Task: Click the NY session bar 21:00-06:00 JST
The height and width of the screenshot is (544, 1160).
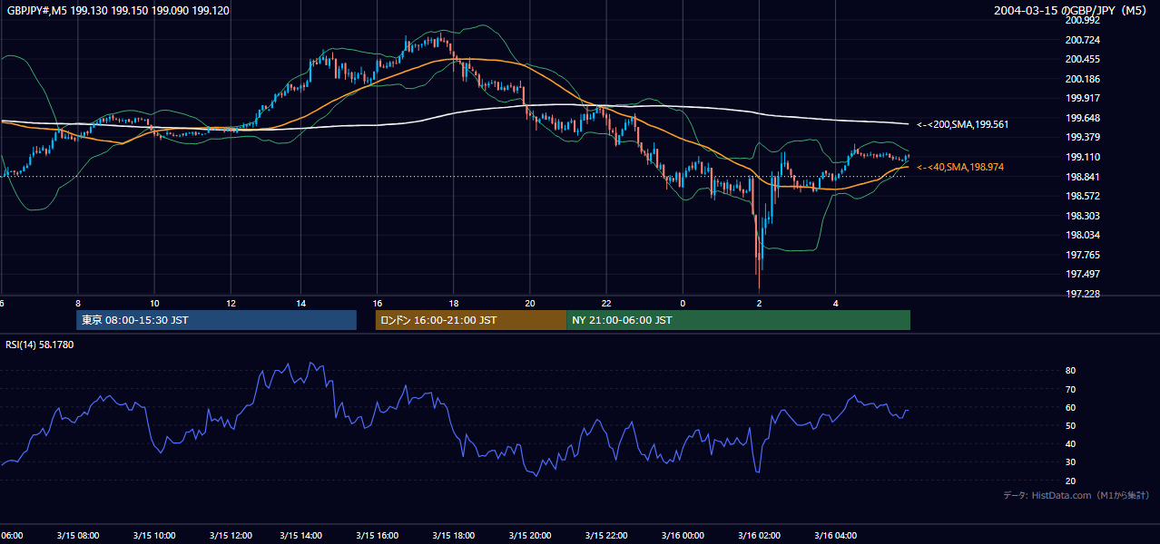Action: (x=739, y=320)
